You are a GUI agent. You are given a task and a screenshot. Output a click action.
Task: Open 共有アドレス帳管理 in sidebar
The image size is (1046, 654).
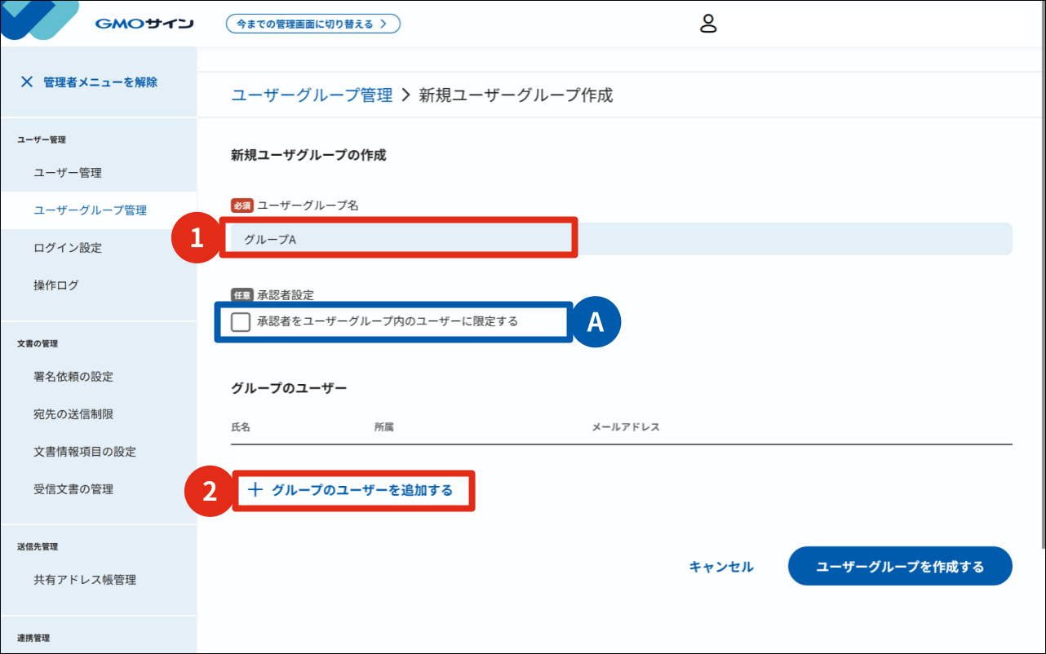click(x=85, y=580)
